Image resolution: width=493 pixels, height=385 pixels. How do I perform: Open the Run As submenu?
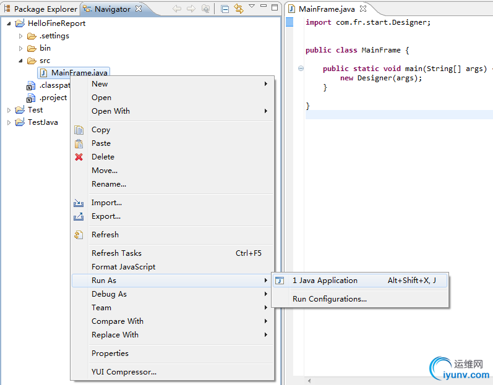point(173,281)
